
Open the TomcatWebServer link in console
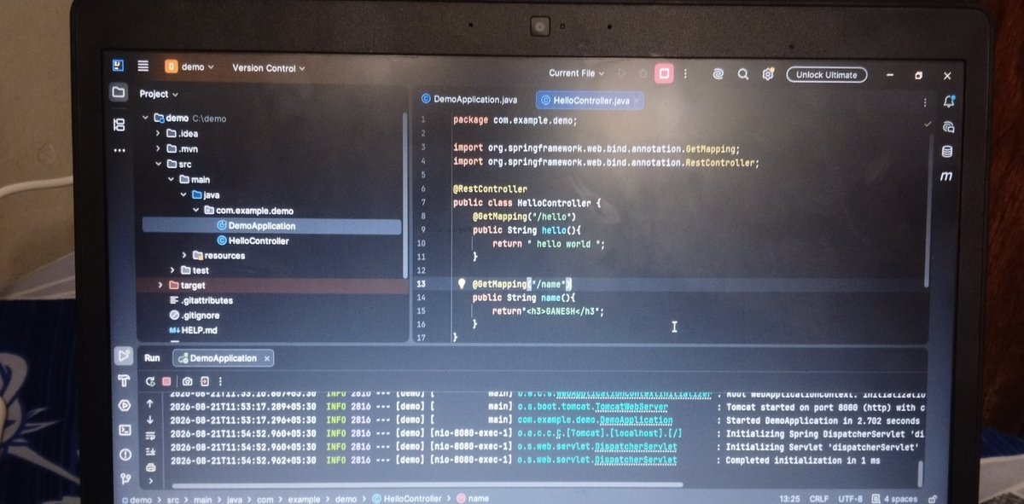tap(631, 408)
